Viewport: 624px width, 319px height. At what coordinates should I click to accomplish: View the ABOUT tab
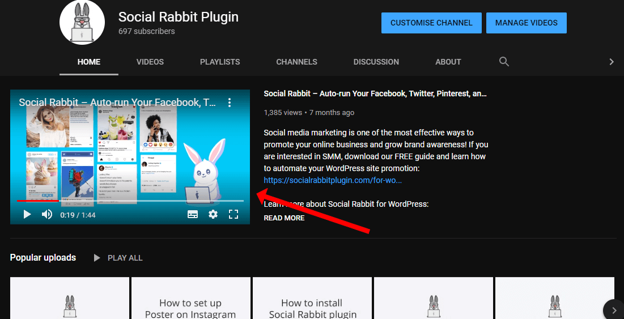pos(448,62)
